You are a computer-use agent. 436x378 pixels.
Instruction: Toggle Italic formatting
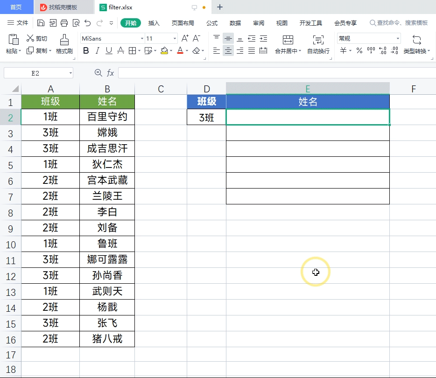pos(97,50)
